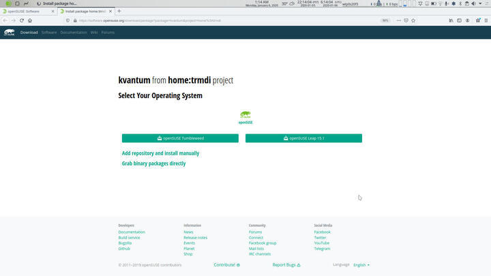Open GitHub footer link
This screenshot has width=491, height=276.
[x=124, y=249]
